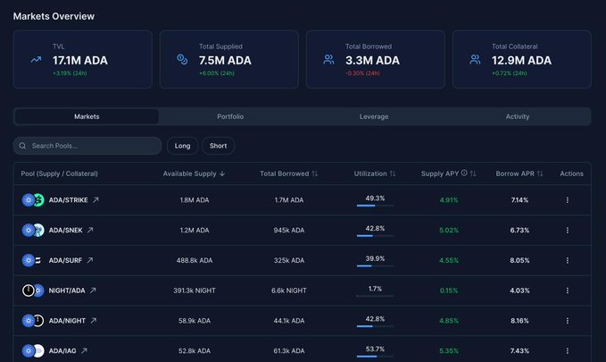Click the 12.9M ADA Total Collateral value
Screen dimensions: 606x362
click(521, 61)
